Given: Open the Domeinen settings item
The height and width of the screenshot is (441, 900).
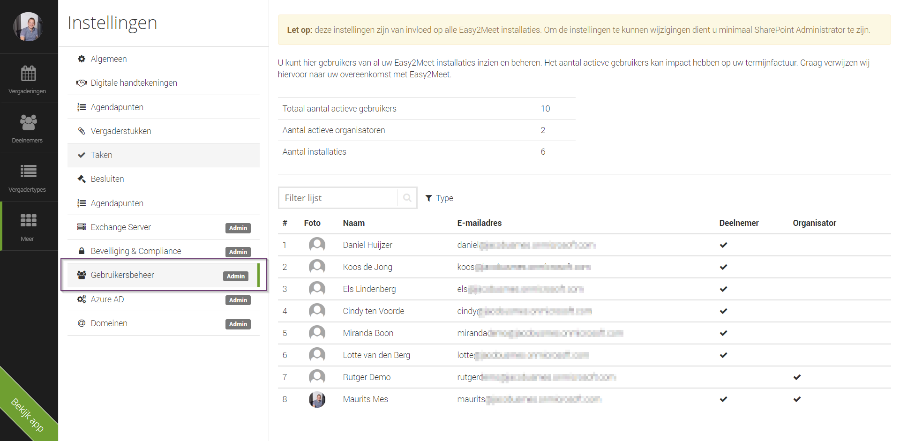Looking at the screenshot, I should (164, 323).
